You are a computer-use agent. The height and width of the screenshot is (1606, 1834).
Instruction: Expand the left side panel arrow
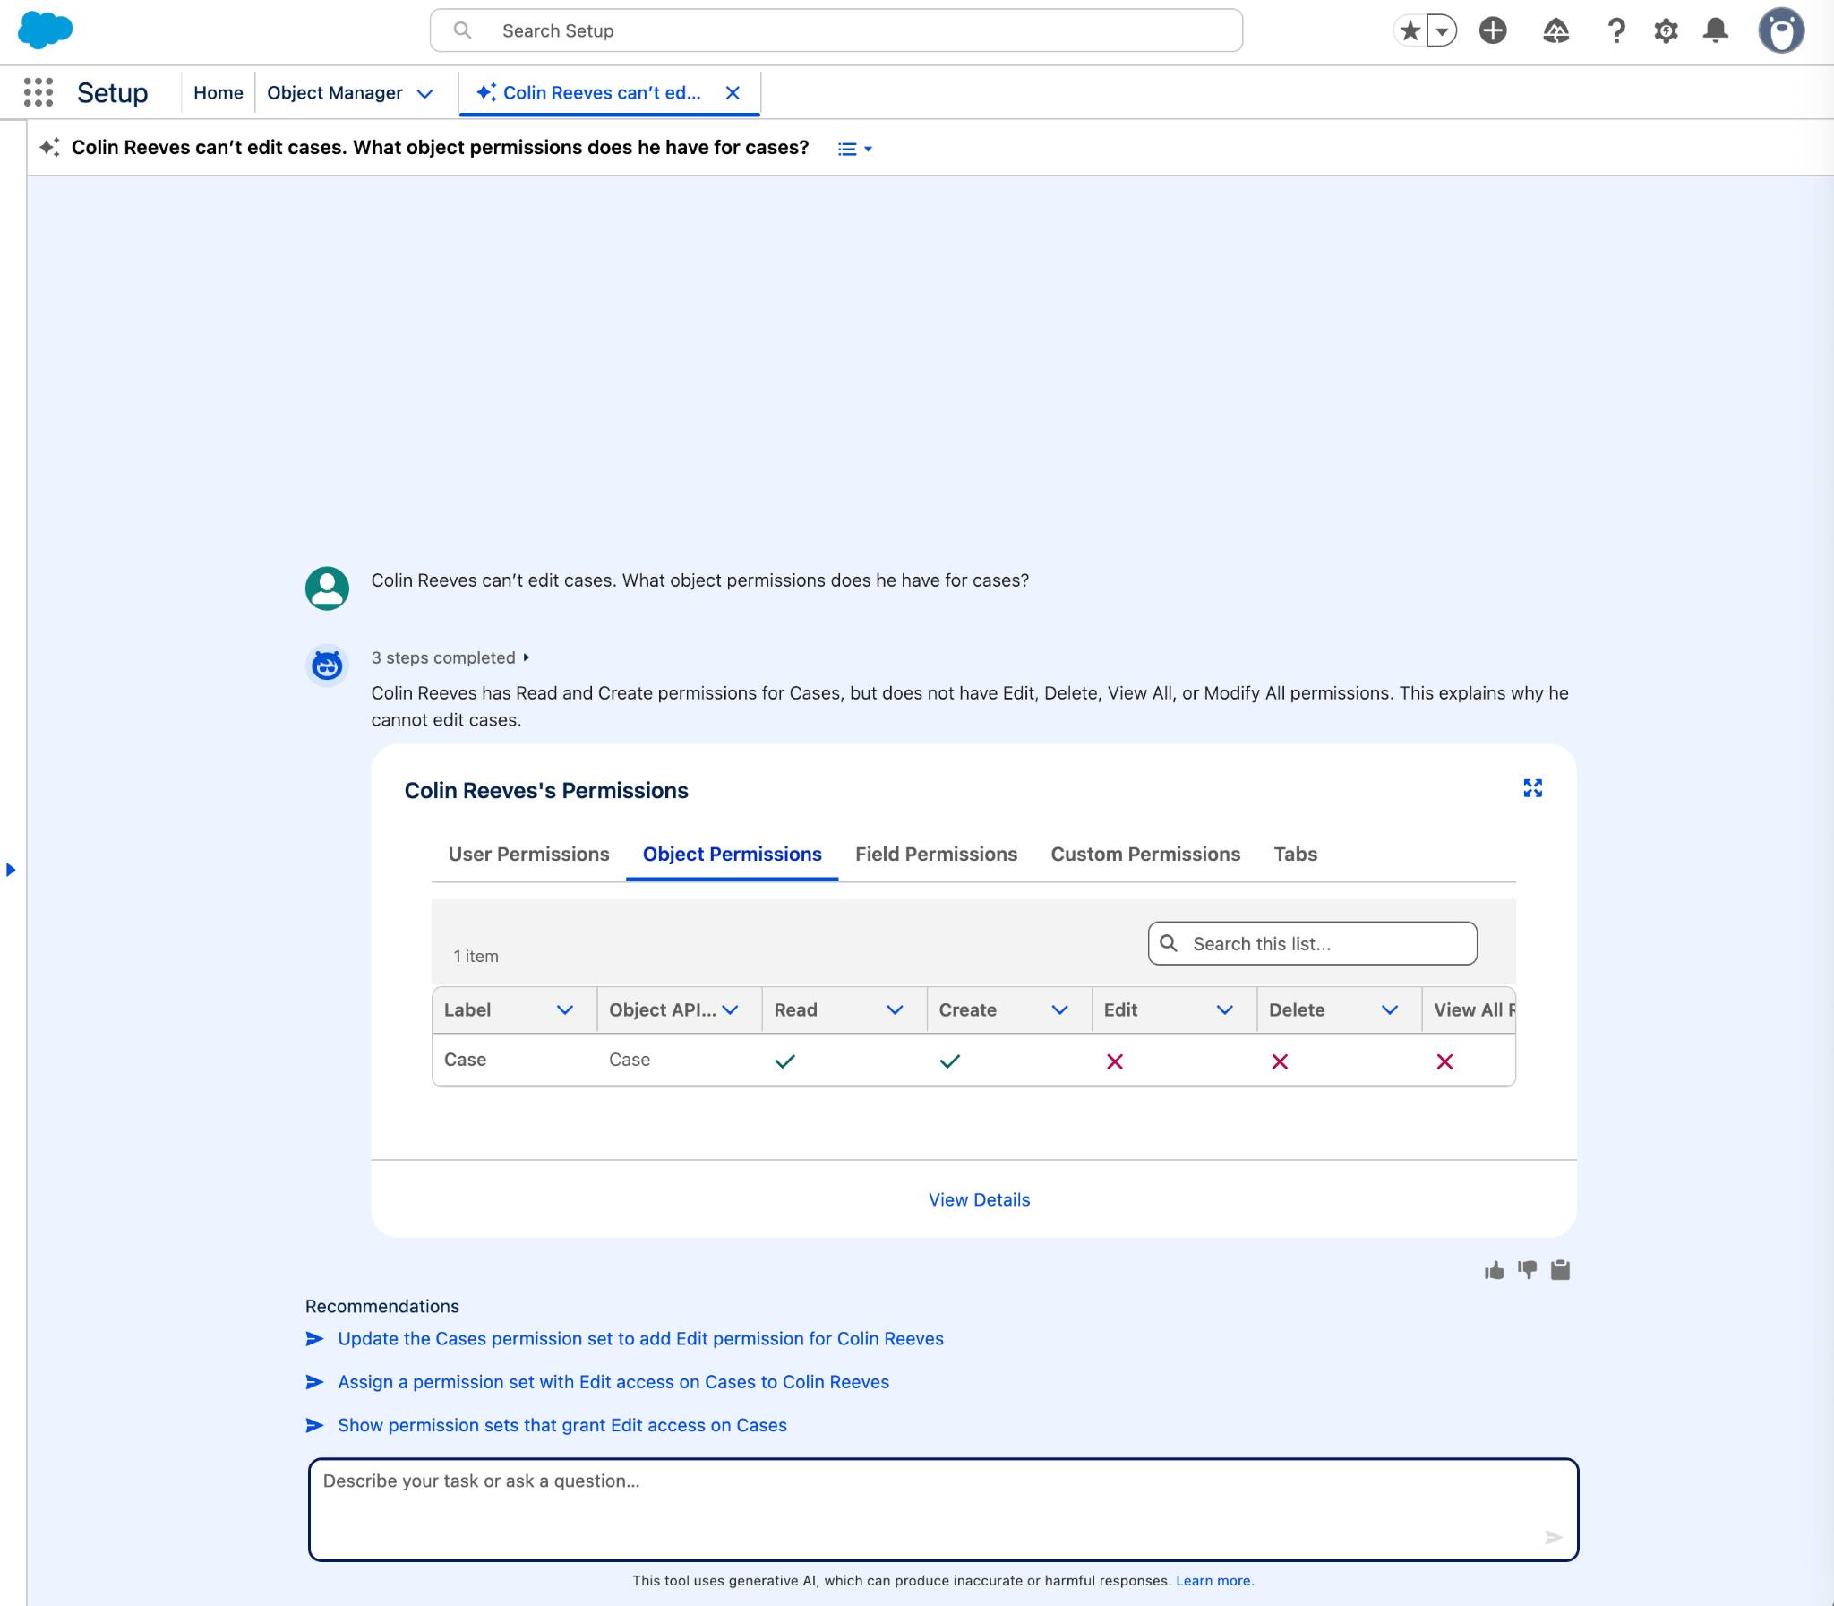tap(11, 870)
